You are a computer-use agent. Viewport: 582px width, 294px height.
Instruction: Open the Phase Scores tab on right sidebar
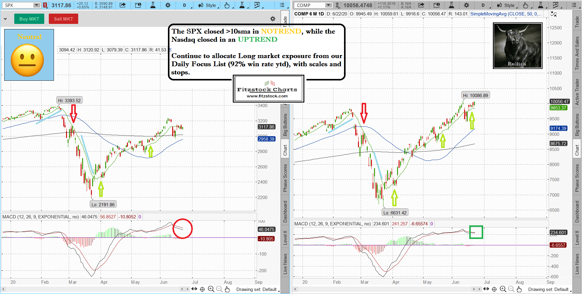point(577,178)
